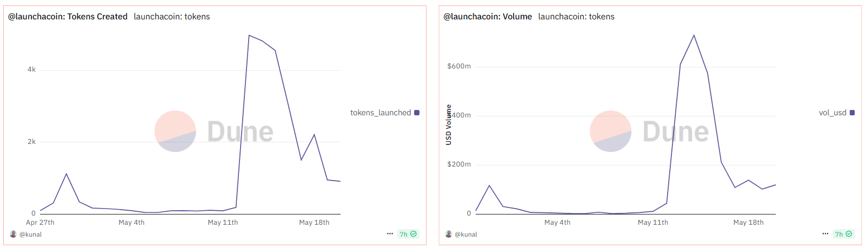The height and width of the screenshot is (249, 866).
Task: Click the tokens_launched legend color square
Action: (417, 113)
